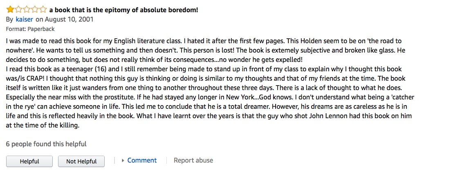Screen dimensions: 451x174
Task: Click the August 10, 2001 review date
Action: click(70, 19)
